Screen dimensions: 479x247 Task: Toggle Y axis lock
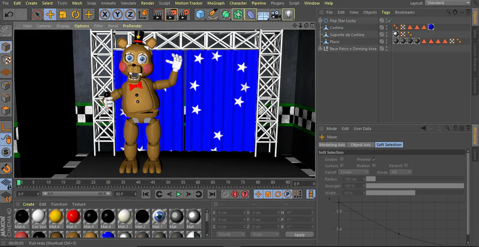click(118, 14)
